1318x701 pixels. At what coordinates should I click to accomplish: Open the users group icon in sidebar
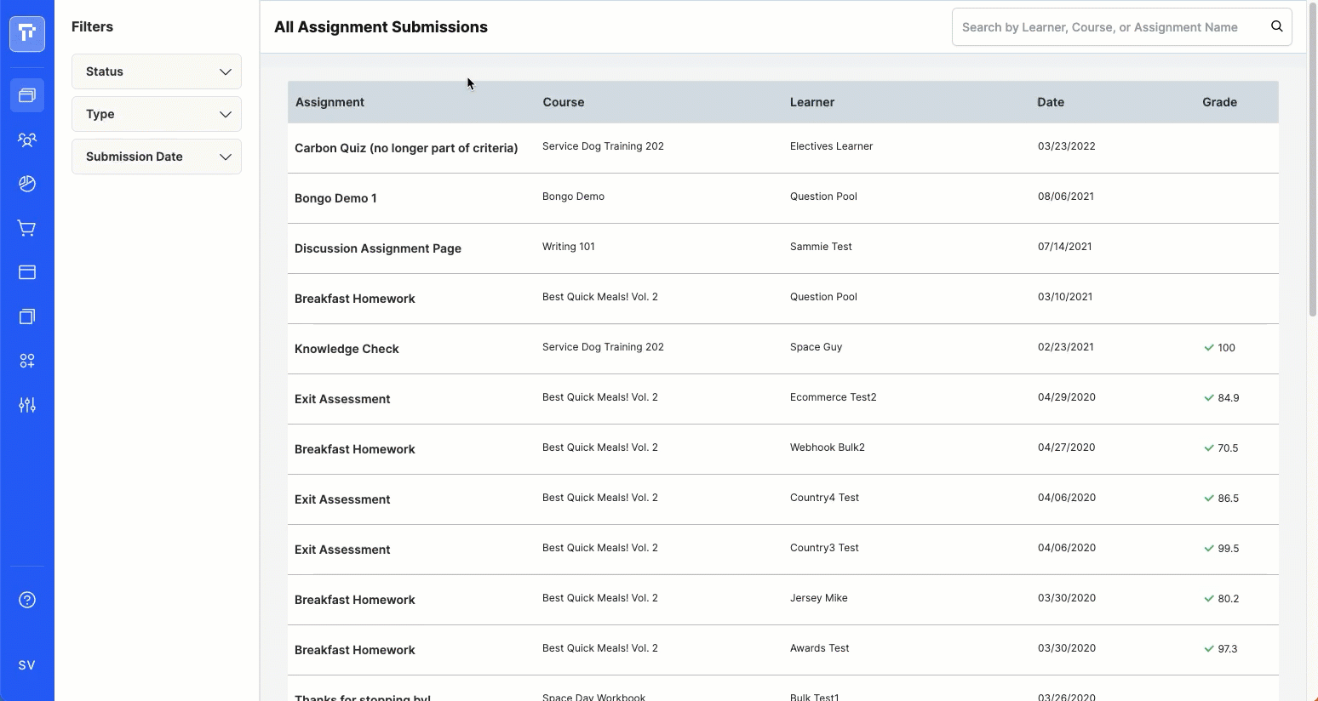click(x=27, y=140)
